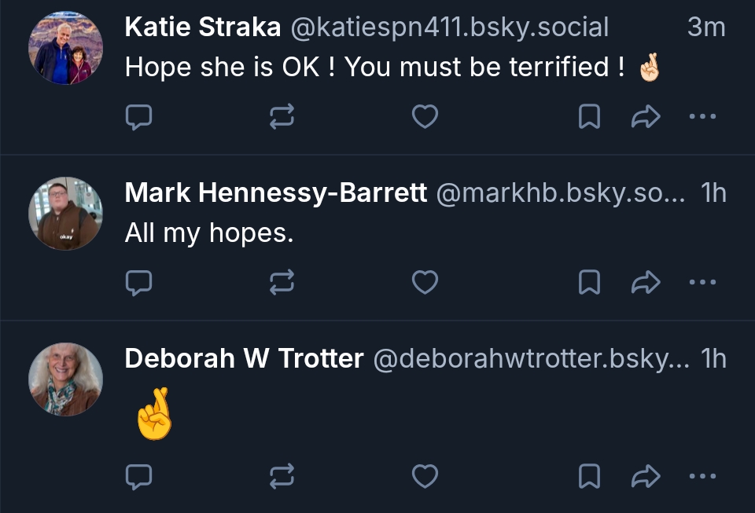
Task: Open Katie Straka's profile name link
Action: 203,27
